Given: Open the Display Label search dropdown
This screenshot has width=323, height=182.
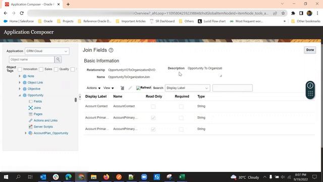Looking at the screenshot, I should click(x=187, y=88).
